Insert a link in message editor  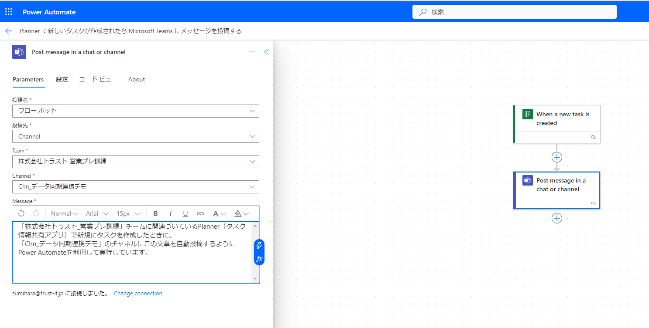pos(200,213)
